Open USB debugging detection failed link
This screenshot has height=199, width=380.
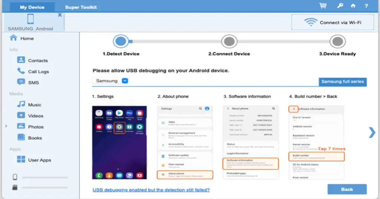pyautogui.click(x=151, y=190)
